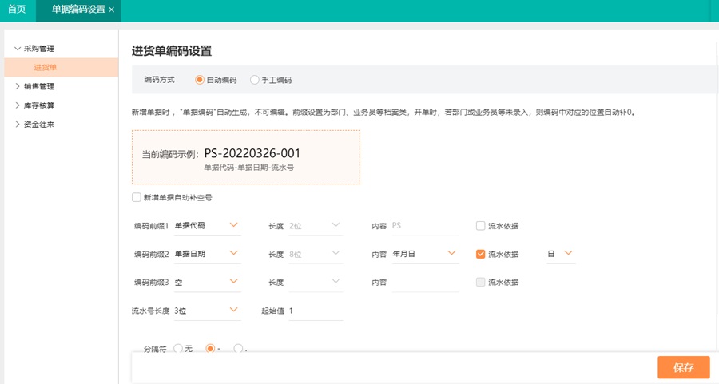
Task: Check 流水依据 for 编码前缀1
Action: 480,226
